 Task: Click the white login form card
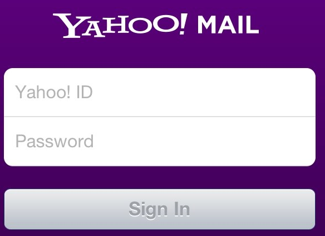click(160, 117)
